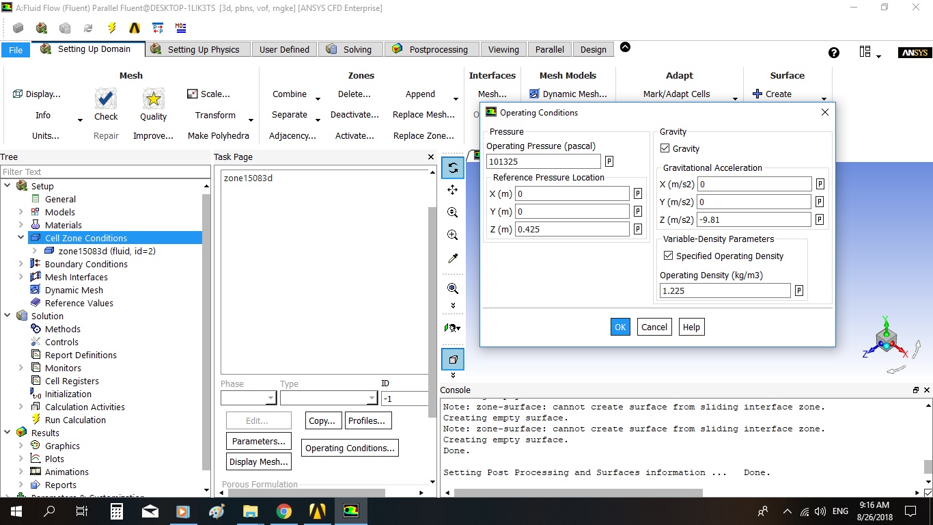Screen dimensions: 933x525
Task: Click the Check mesh icon
Action: point(106,99)
